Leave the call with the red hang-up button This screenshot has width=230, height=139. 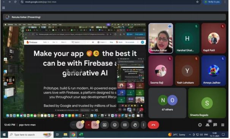click(153, 125)
